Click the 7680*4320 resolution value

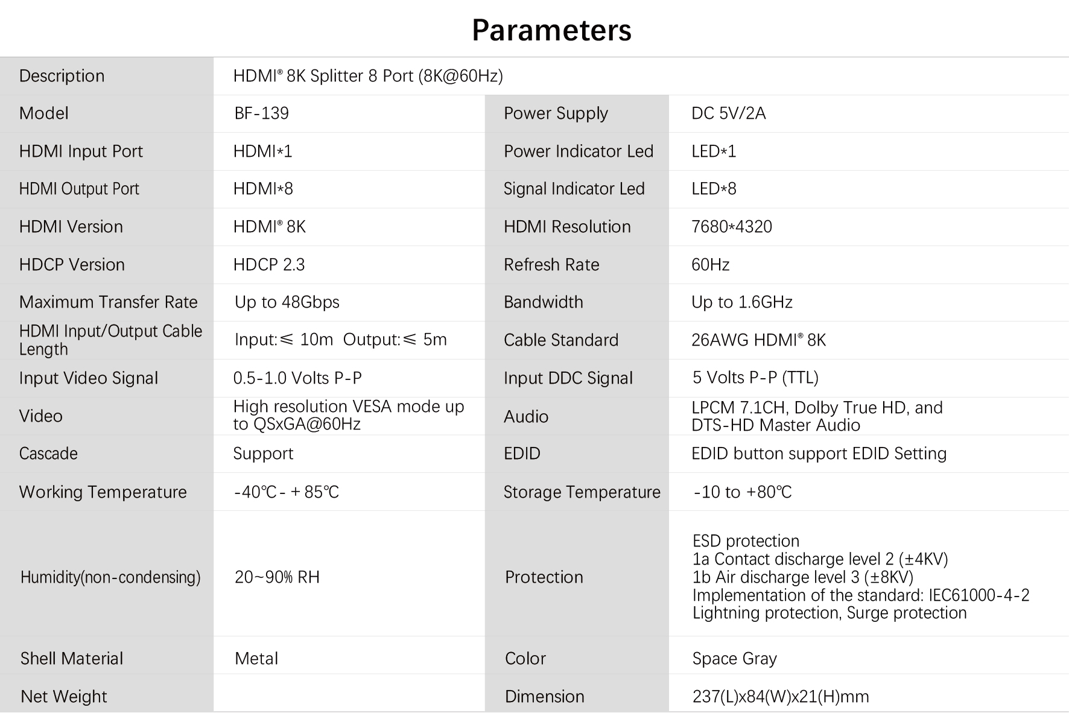[x=731, y=227]
